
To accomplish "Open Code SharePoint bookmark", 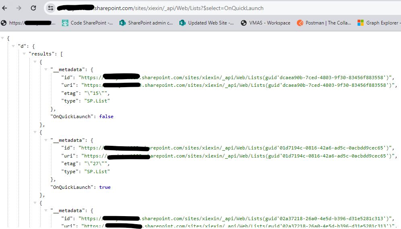I will coord(87,23).
